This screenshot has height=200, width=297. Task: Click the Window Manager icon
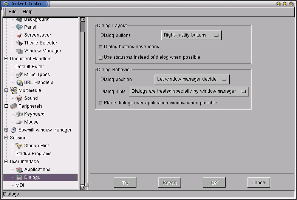pos(19,51)
